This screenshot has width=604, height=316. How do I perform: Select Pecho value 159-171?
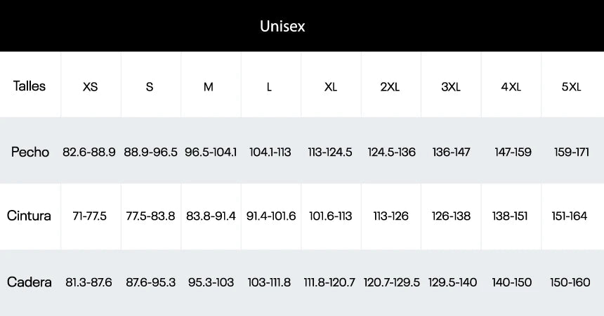(571, 152)
